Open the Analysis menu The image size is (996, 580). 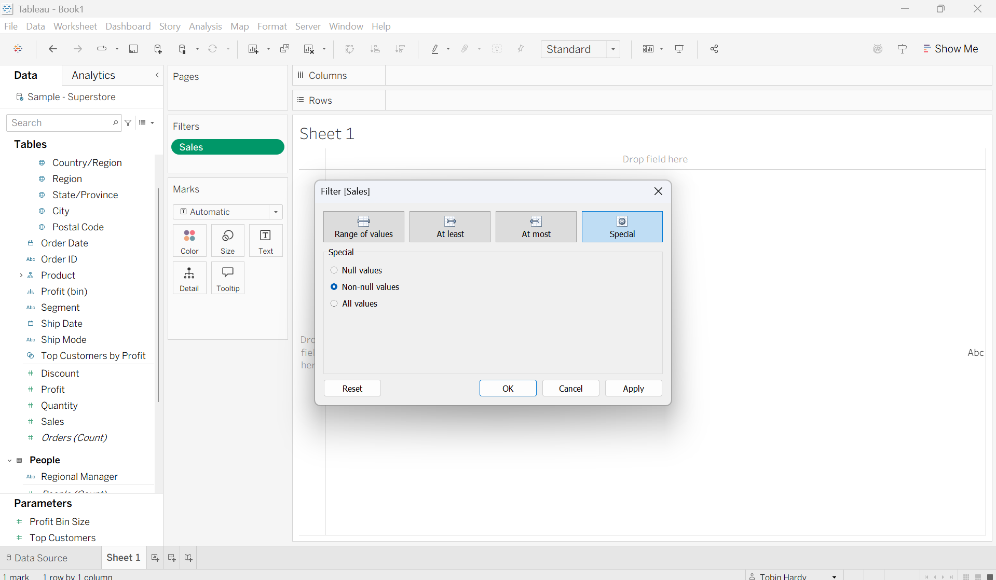pyautogui.click(x=205, y=26)
